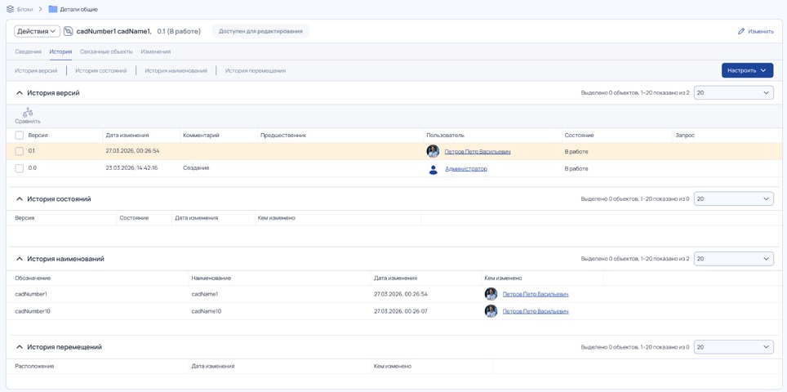Open the Изменения tab
Viewport: 787px width, 392px height.
156,51
